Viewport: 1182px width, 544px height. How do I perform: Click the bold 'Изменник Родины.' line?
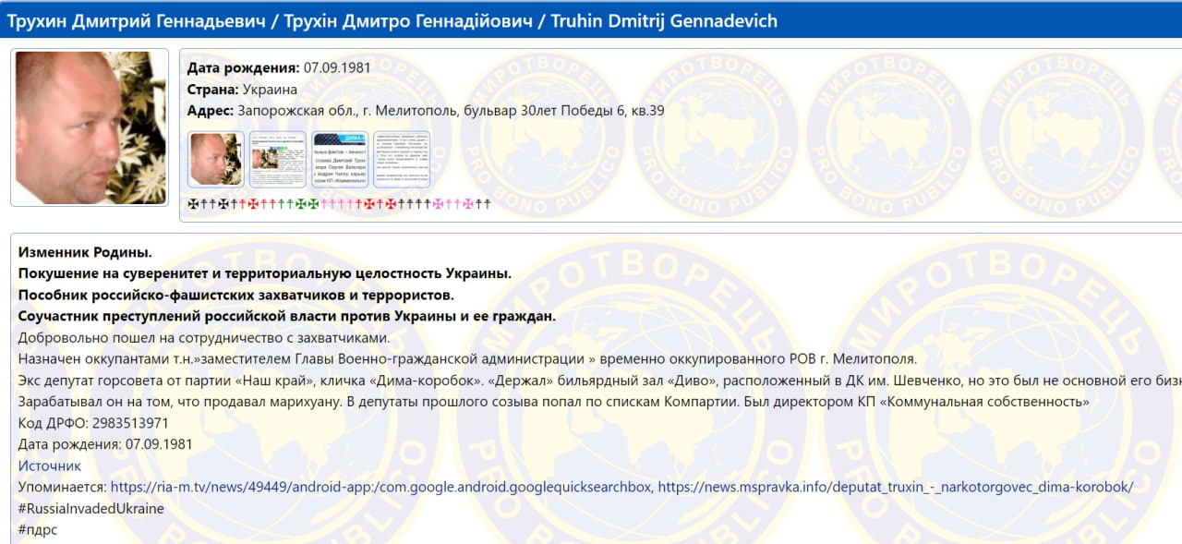pyautogui.click(x=85, y=252)
